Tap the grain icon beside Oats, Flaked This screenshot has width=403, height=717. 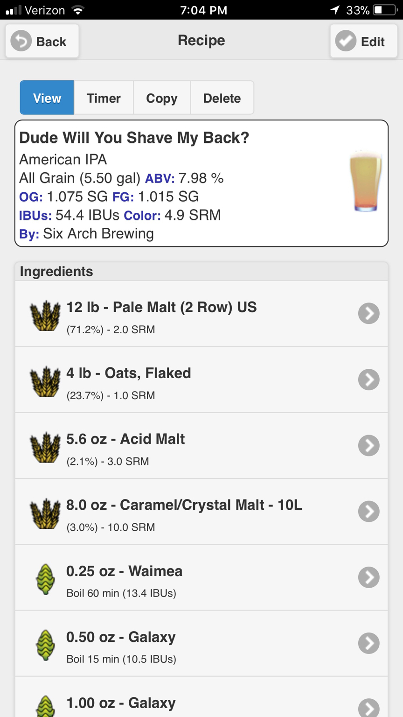click(45, 382)
